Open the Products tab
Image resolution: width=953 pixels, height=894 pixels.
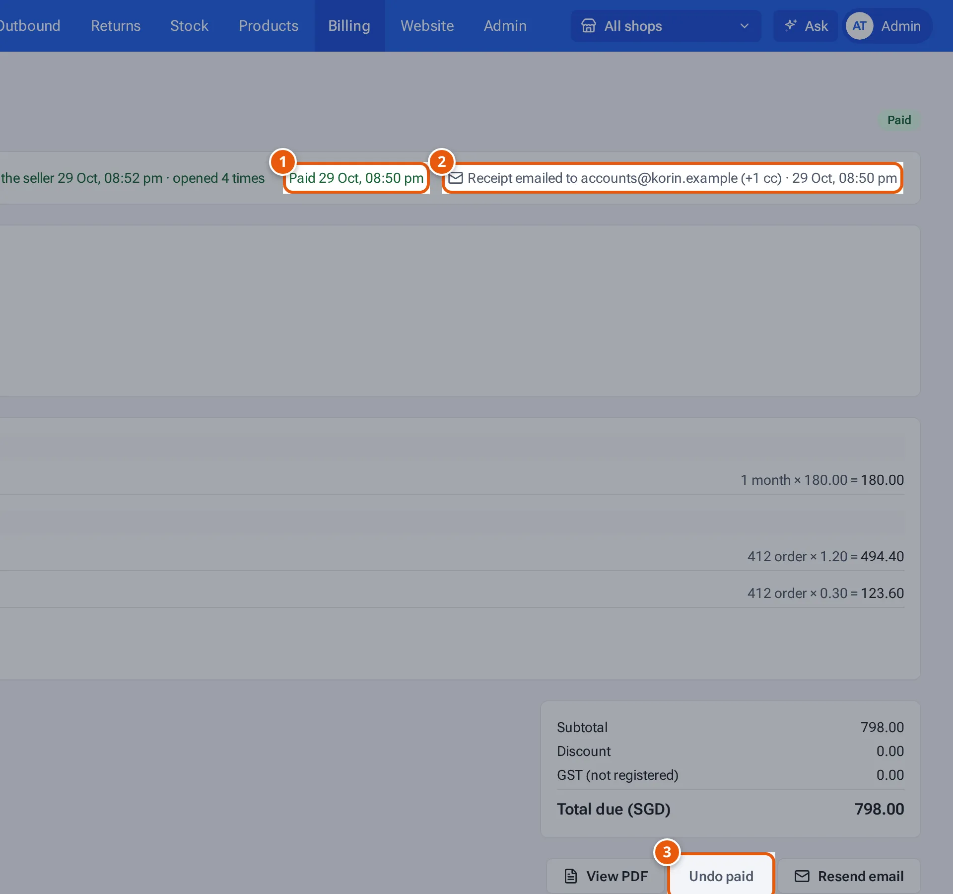269,26
